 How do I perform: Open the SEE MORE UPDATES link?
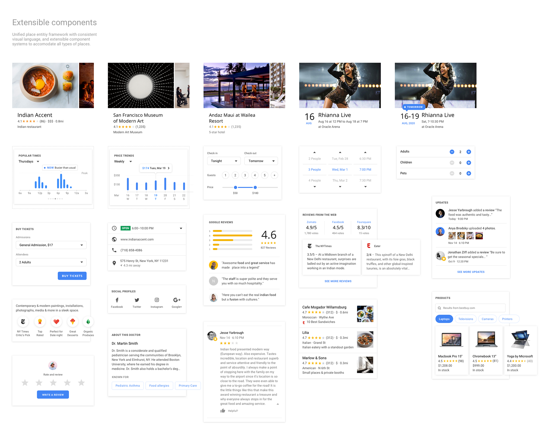point(471,272)
